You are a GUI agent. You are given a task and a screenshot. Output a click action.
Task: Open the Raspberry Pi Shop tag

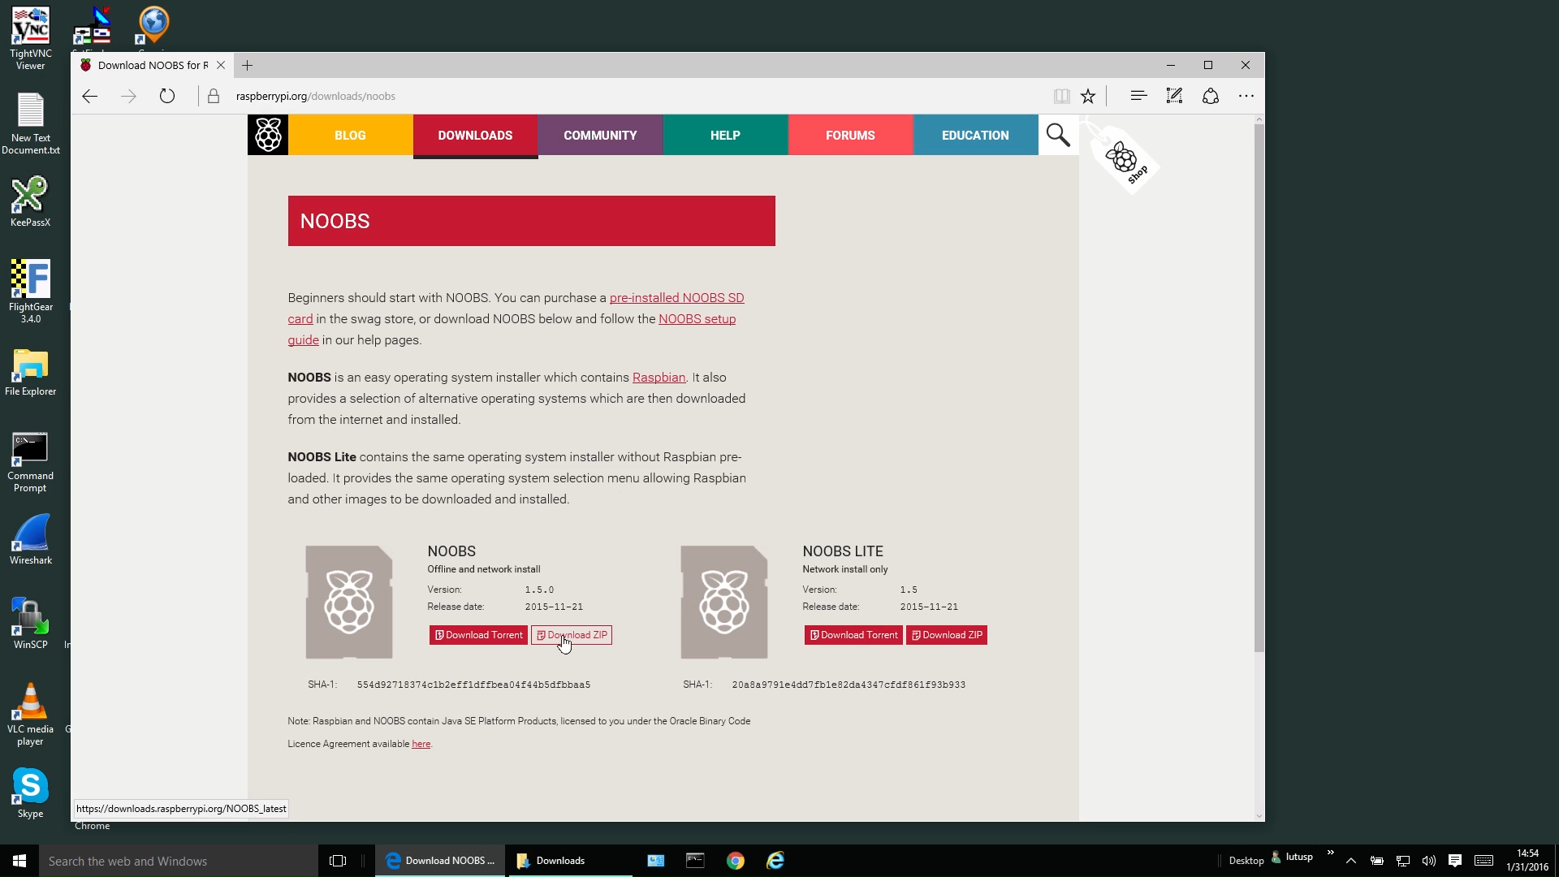click(1125, 160)
